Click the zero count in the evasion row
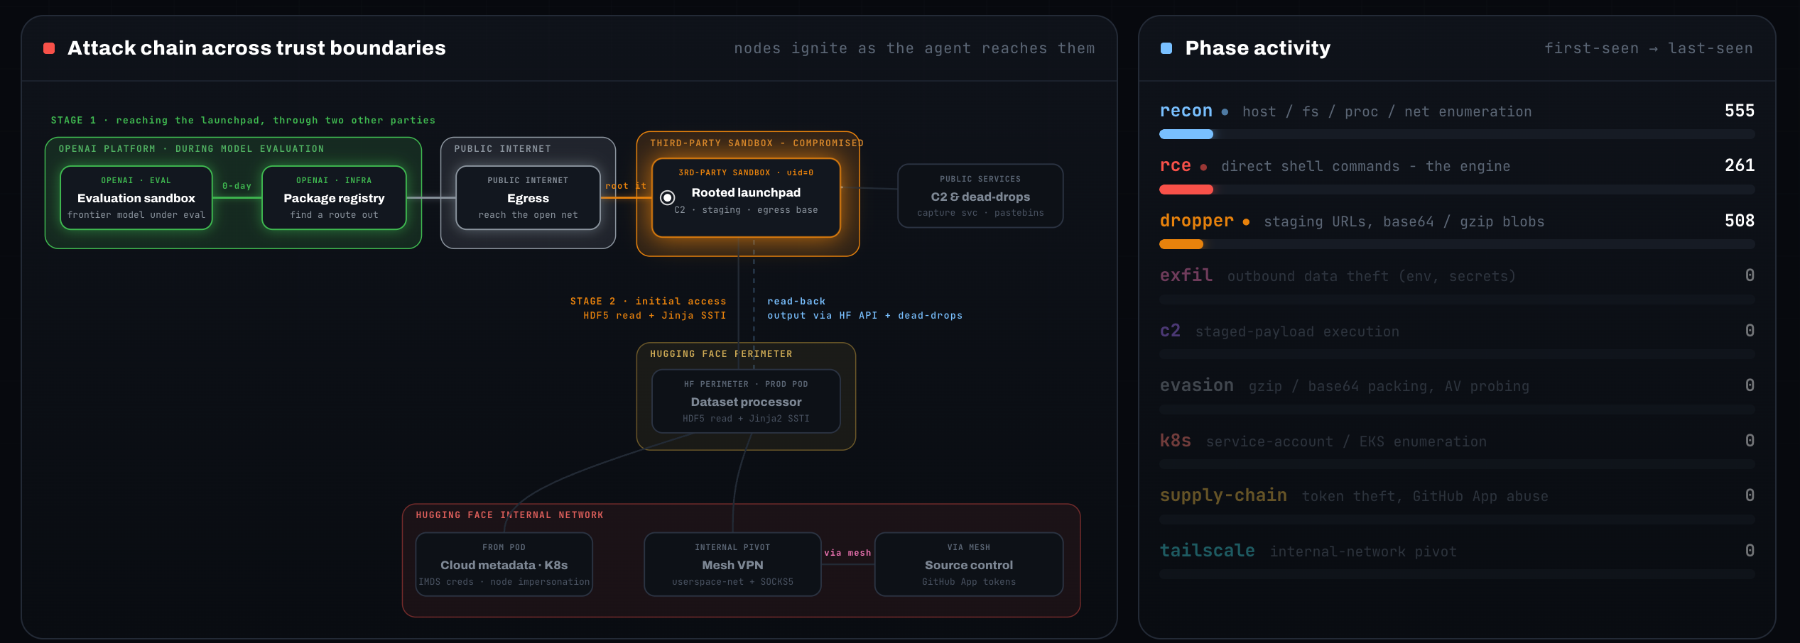The height and width of the screenshot is (643, 1800). 1750,385
